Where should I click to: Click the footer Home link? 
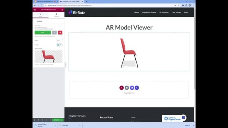pos(133,117)
